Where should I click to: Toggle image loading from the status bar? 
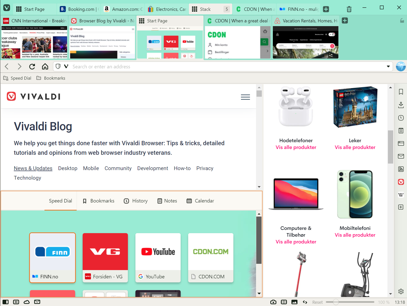295,302
